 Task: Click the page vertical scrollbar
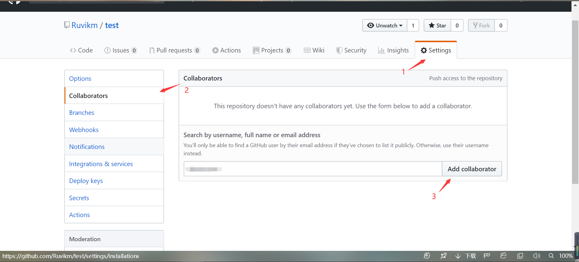tap(575, 103)
